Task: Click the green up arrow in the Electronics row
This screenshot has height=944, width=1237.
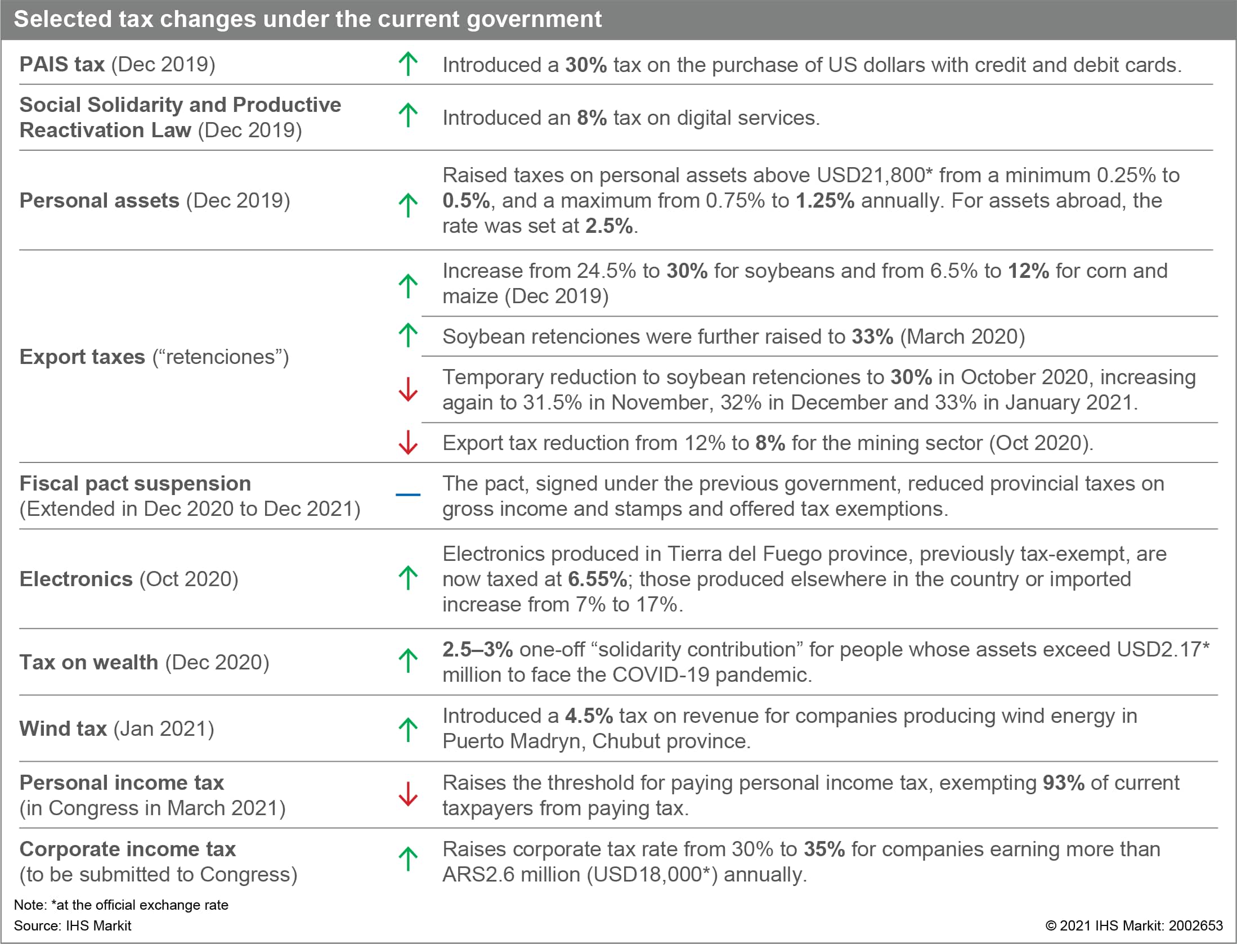Action: point(408,578)
